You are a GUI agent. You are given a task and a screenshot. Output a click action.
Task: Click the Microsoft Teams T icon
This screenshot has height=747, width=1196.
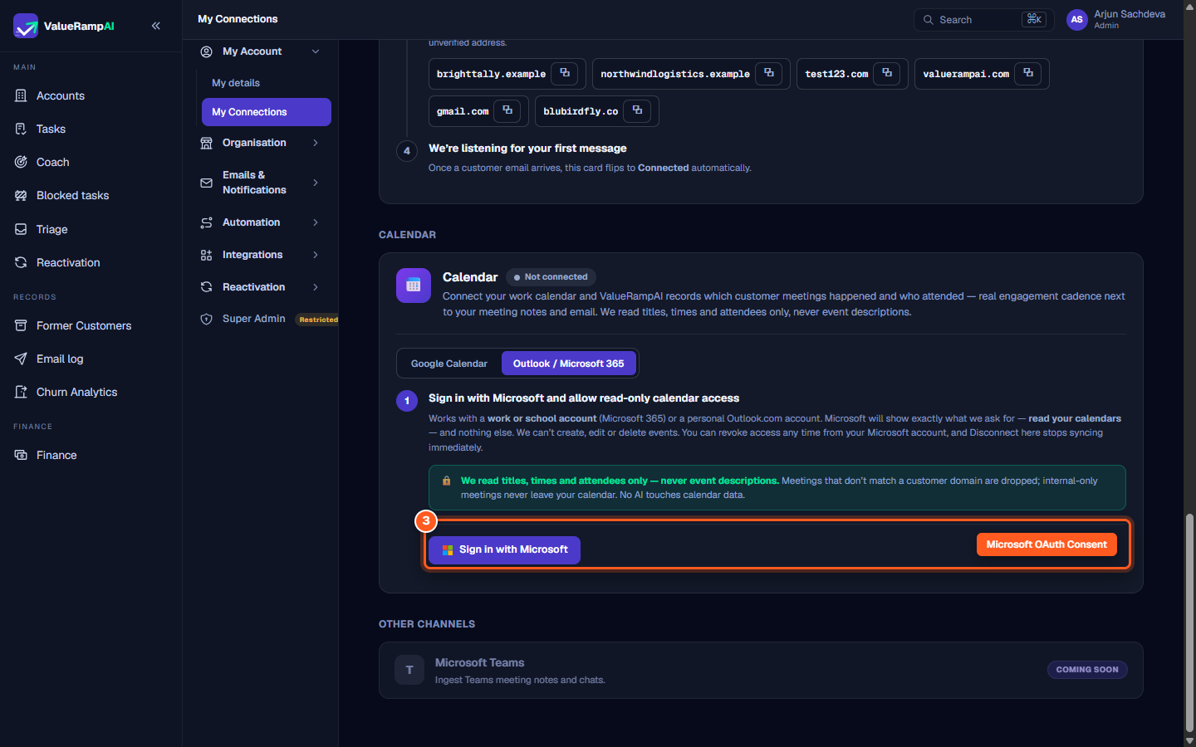click(x=409, y=670)
